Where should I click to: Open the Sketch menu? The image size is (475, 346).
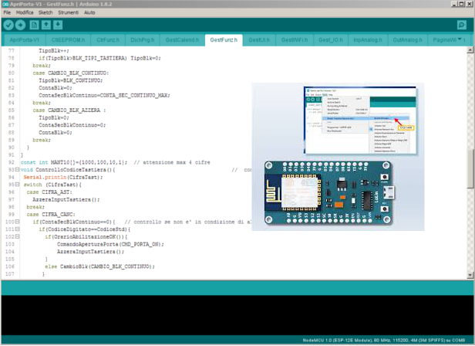click(x=45, y=12)
